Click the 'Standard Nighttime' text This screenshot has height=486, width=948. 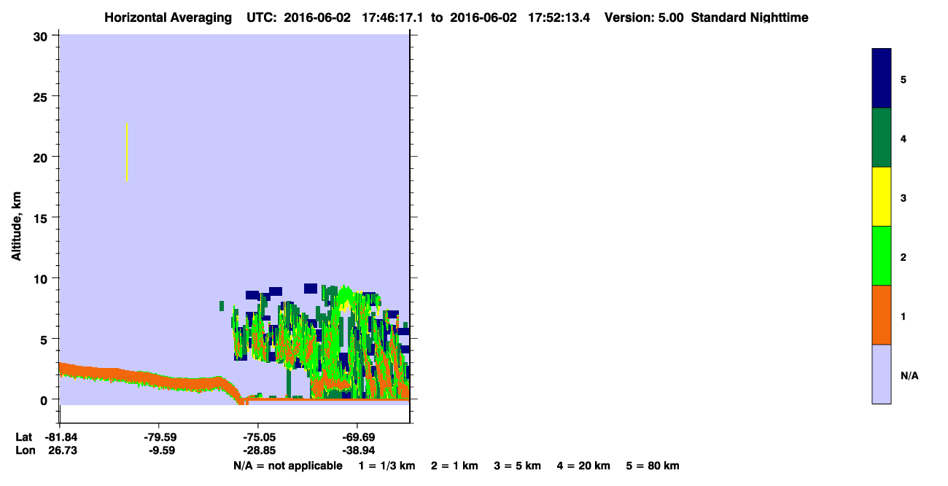point(750,17)
